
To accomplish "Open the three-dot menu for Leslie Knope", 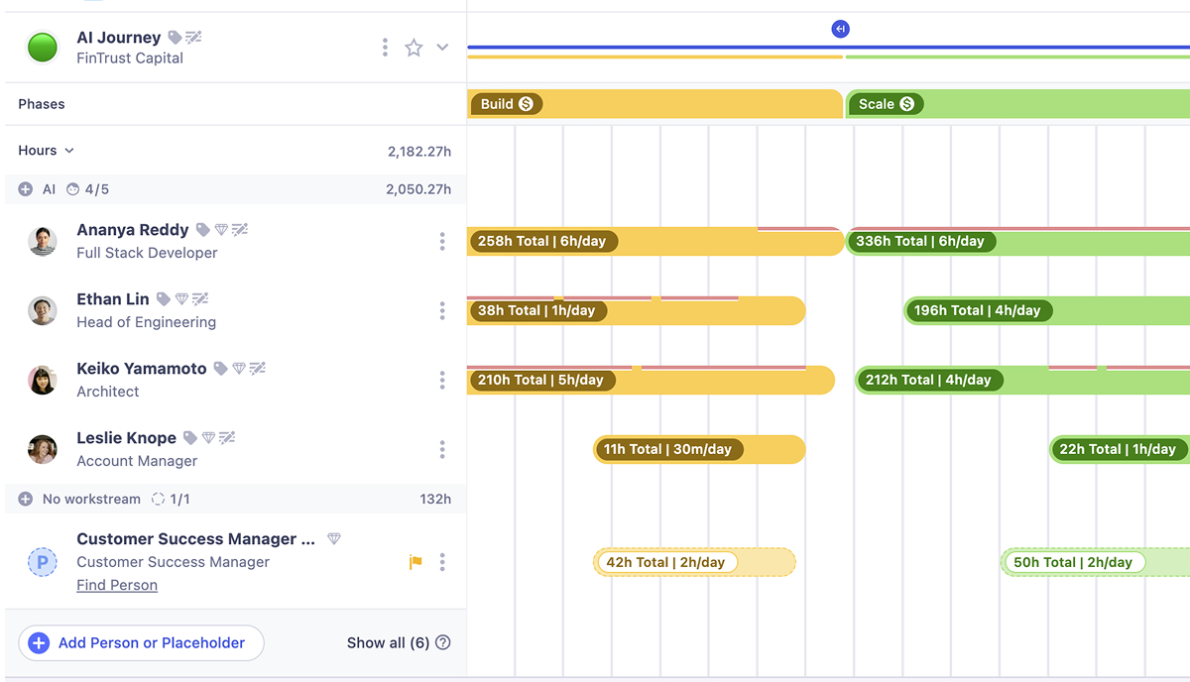I will [442, 449].
